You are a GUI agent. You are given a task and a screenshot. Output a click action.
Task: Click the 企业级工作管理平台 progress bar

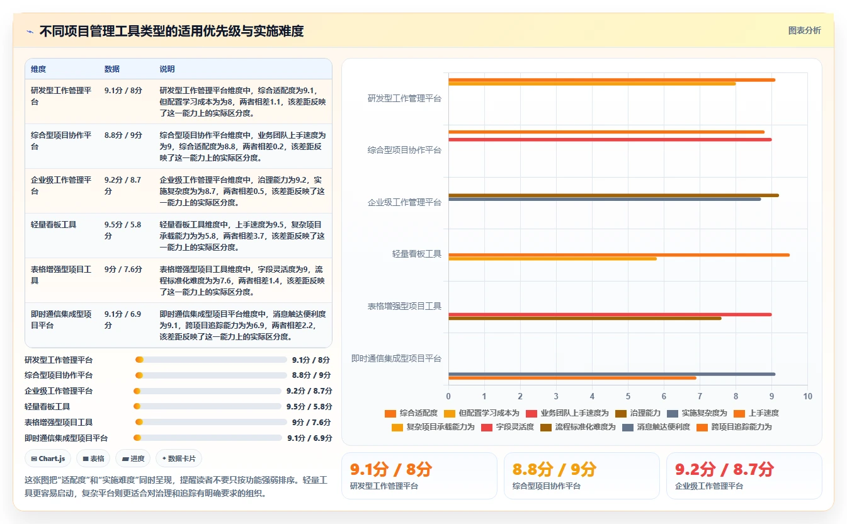(x=207, y=391)
